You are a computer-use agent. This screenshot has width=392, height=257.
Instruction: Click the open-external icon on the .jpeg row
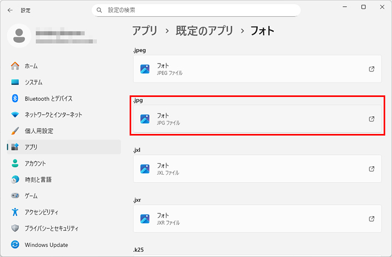click(x=372, y=69)
